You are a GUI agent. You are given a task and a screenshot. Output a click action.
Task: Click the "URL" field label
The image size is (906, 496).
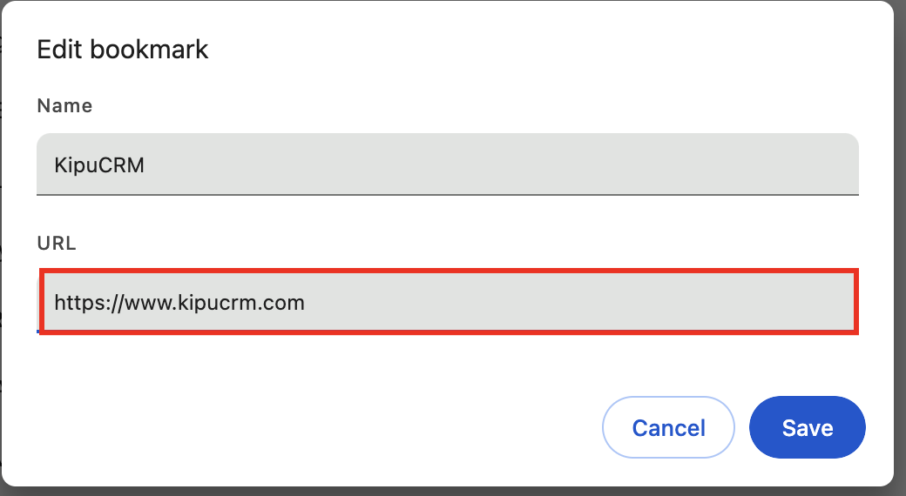click(57, 244)
